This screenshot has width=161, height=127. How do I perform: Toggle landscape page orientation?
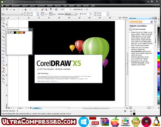pyautogui.click(x=46, y=14)
